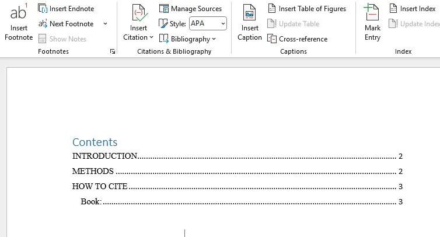Expand the APA citation style combo box

tap(223, 24)
